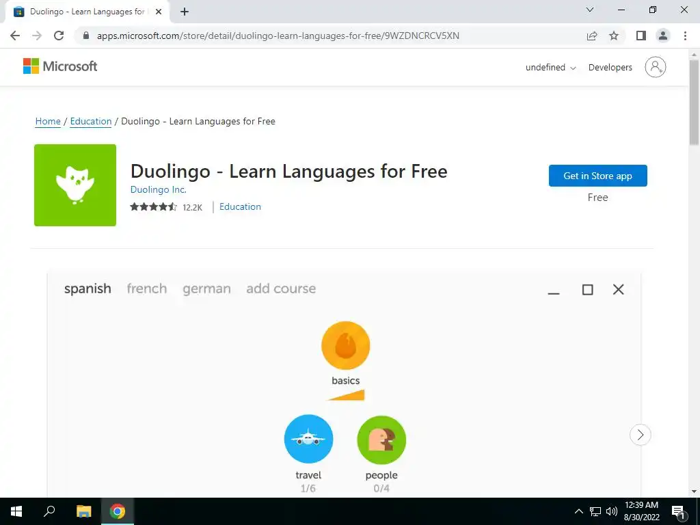Image resolution: width=700 pixels, height=525 pixels.
Task: Bookmark this page with star icon
Action: click(x=614, y=36)
